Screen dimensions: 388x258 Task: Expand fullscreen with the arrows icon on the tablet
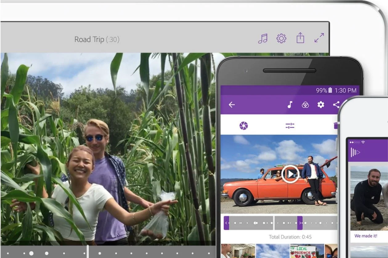tap(320, 38)
